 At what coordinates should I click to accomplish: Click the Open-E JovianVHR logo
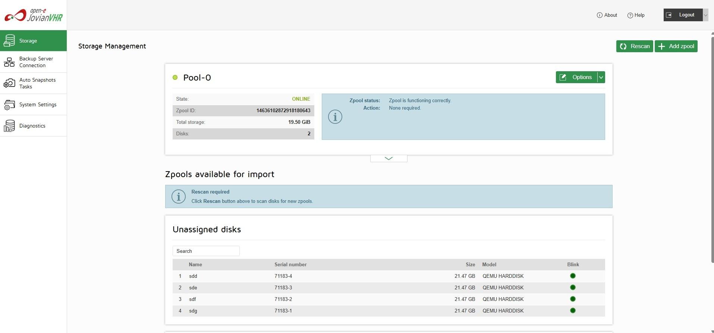pyautogui.click(x=33, y=15)
